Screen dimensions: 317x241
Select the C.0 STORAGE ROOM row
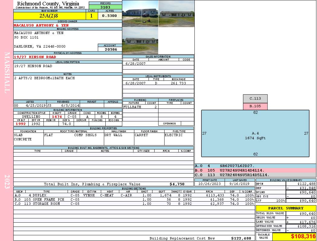click(134, 204)
